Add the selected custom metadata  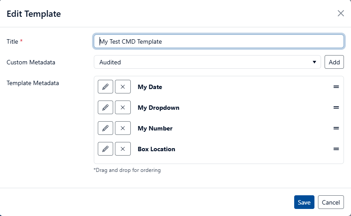click(334, 62)
